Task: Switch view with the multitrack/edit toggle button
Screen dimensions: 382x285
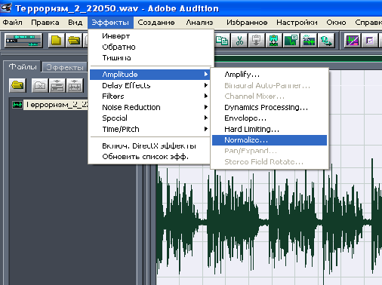Action: pyautogui.click(x=23, y=40)
